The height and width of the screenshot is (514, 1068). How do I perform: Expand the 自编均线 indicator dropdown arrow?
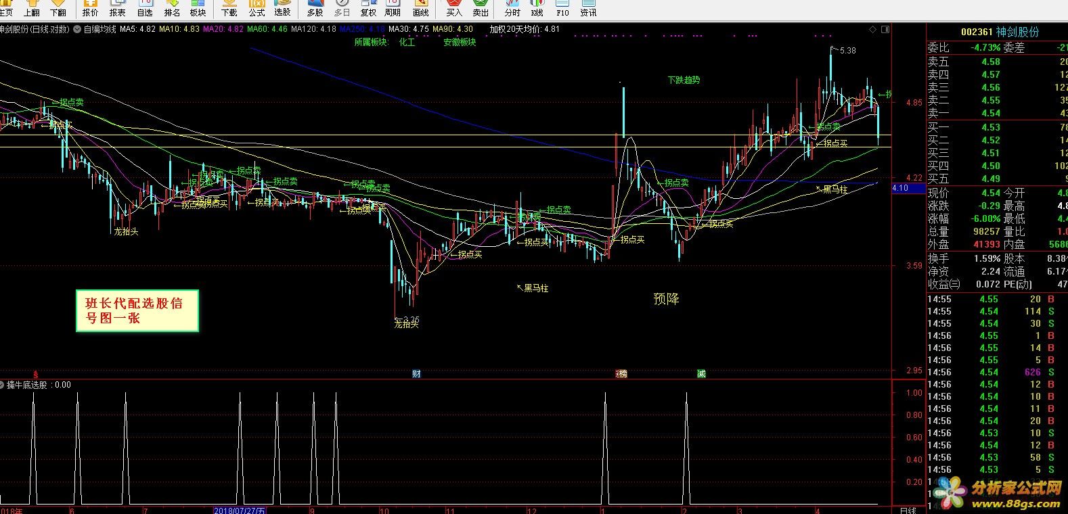click(x=78, y=30)
